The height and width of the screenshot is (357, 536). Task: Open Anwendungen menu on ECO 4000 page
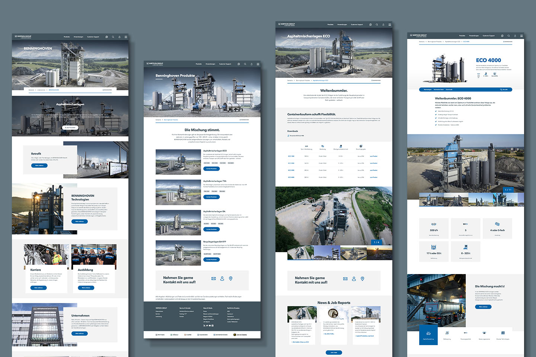(x=474, y=36)
